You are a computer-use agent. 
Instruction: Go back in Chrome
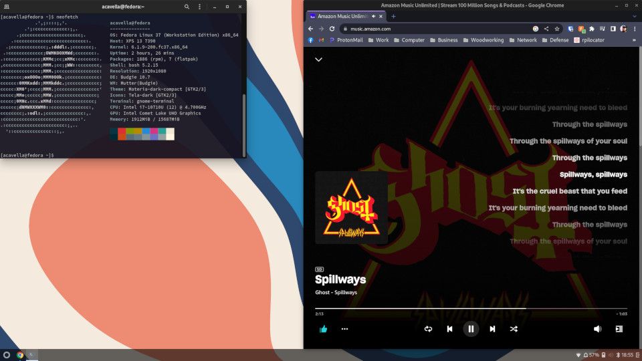pos(310,29)
